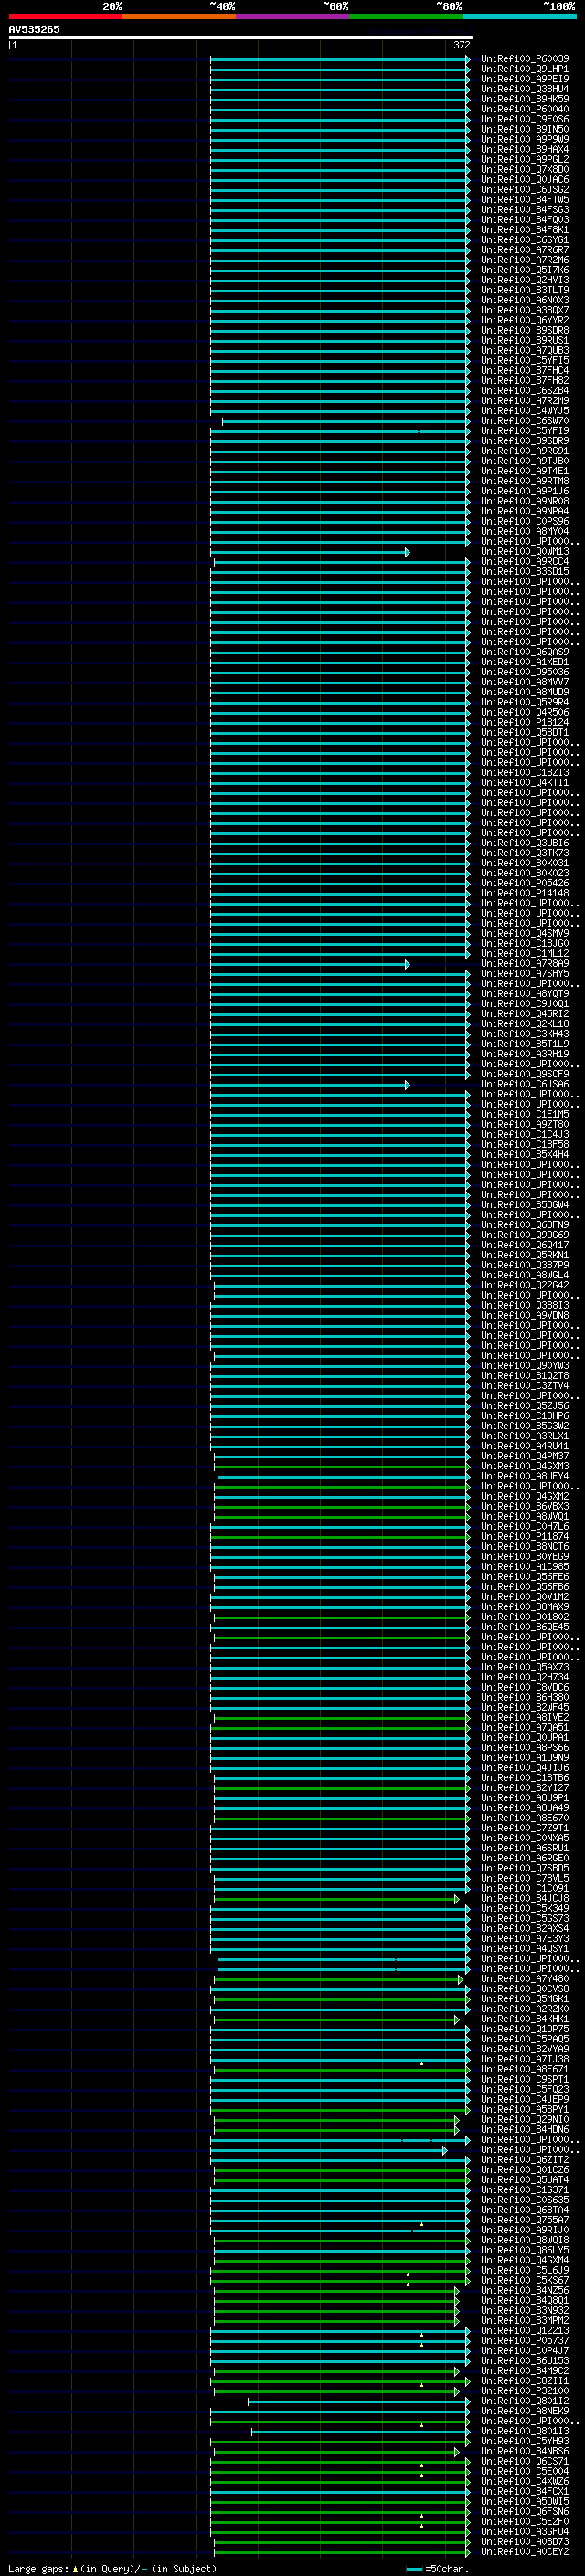Click the UniRef100_C1E1M5 hit label
The image size is (585, 2576).
(x=525, y=1114)
